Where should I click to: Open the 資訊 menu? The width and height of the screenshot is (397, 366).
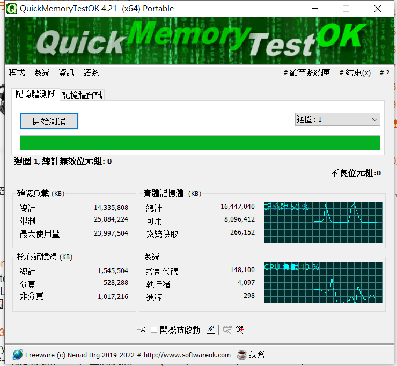click(66, 72)
